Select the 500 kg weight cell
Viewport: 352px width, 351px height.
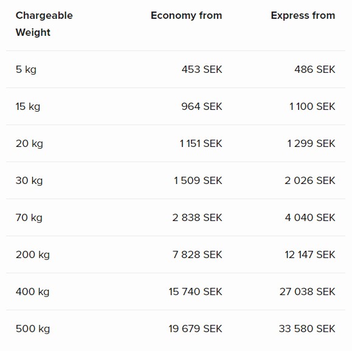tap(33, 329)
